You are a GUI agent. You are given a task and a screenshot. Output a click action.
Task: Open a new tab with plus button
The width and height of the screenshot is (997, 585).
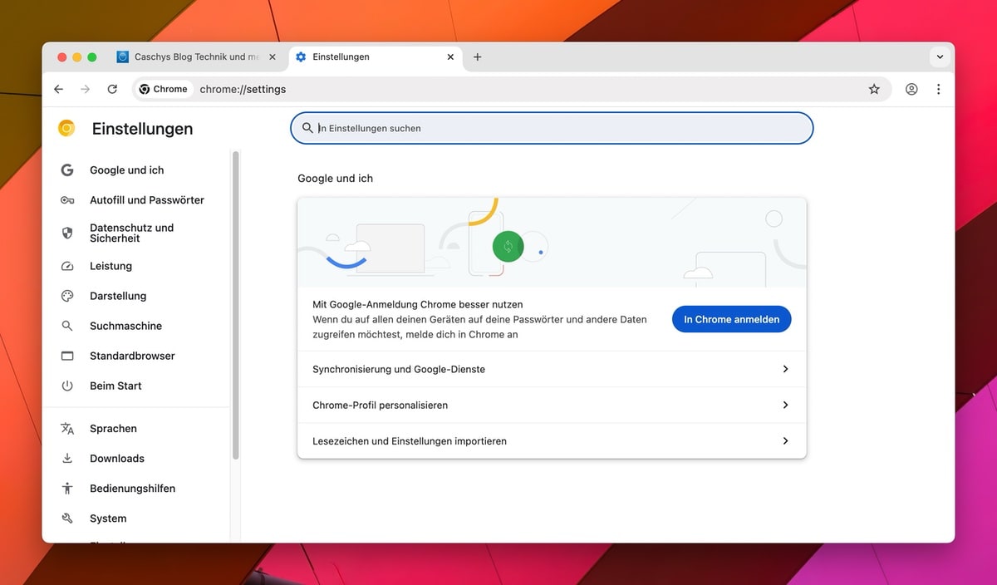pos(477,57)
